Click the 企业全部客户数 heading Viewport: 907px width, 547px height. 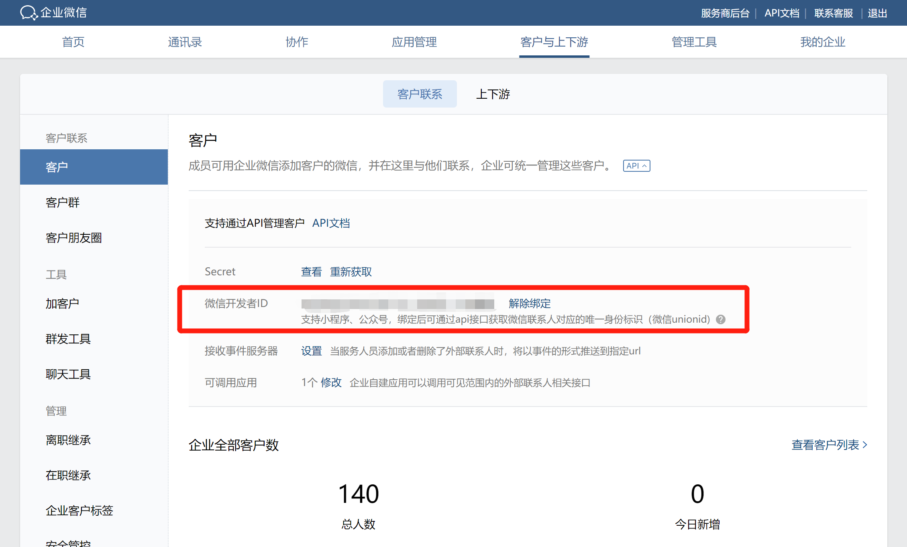[234, 445]
